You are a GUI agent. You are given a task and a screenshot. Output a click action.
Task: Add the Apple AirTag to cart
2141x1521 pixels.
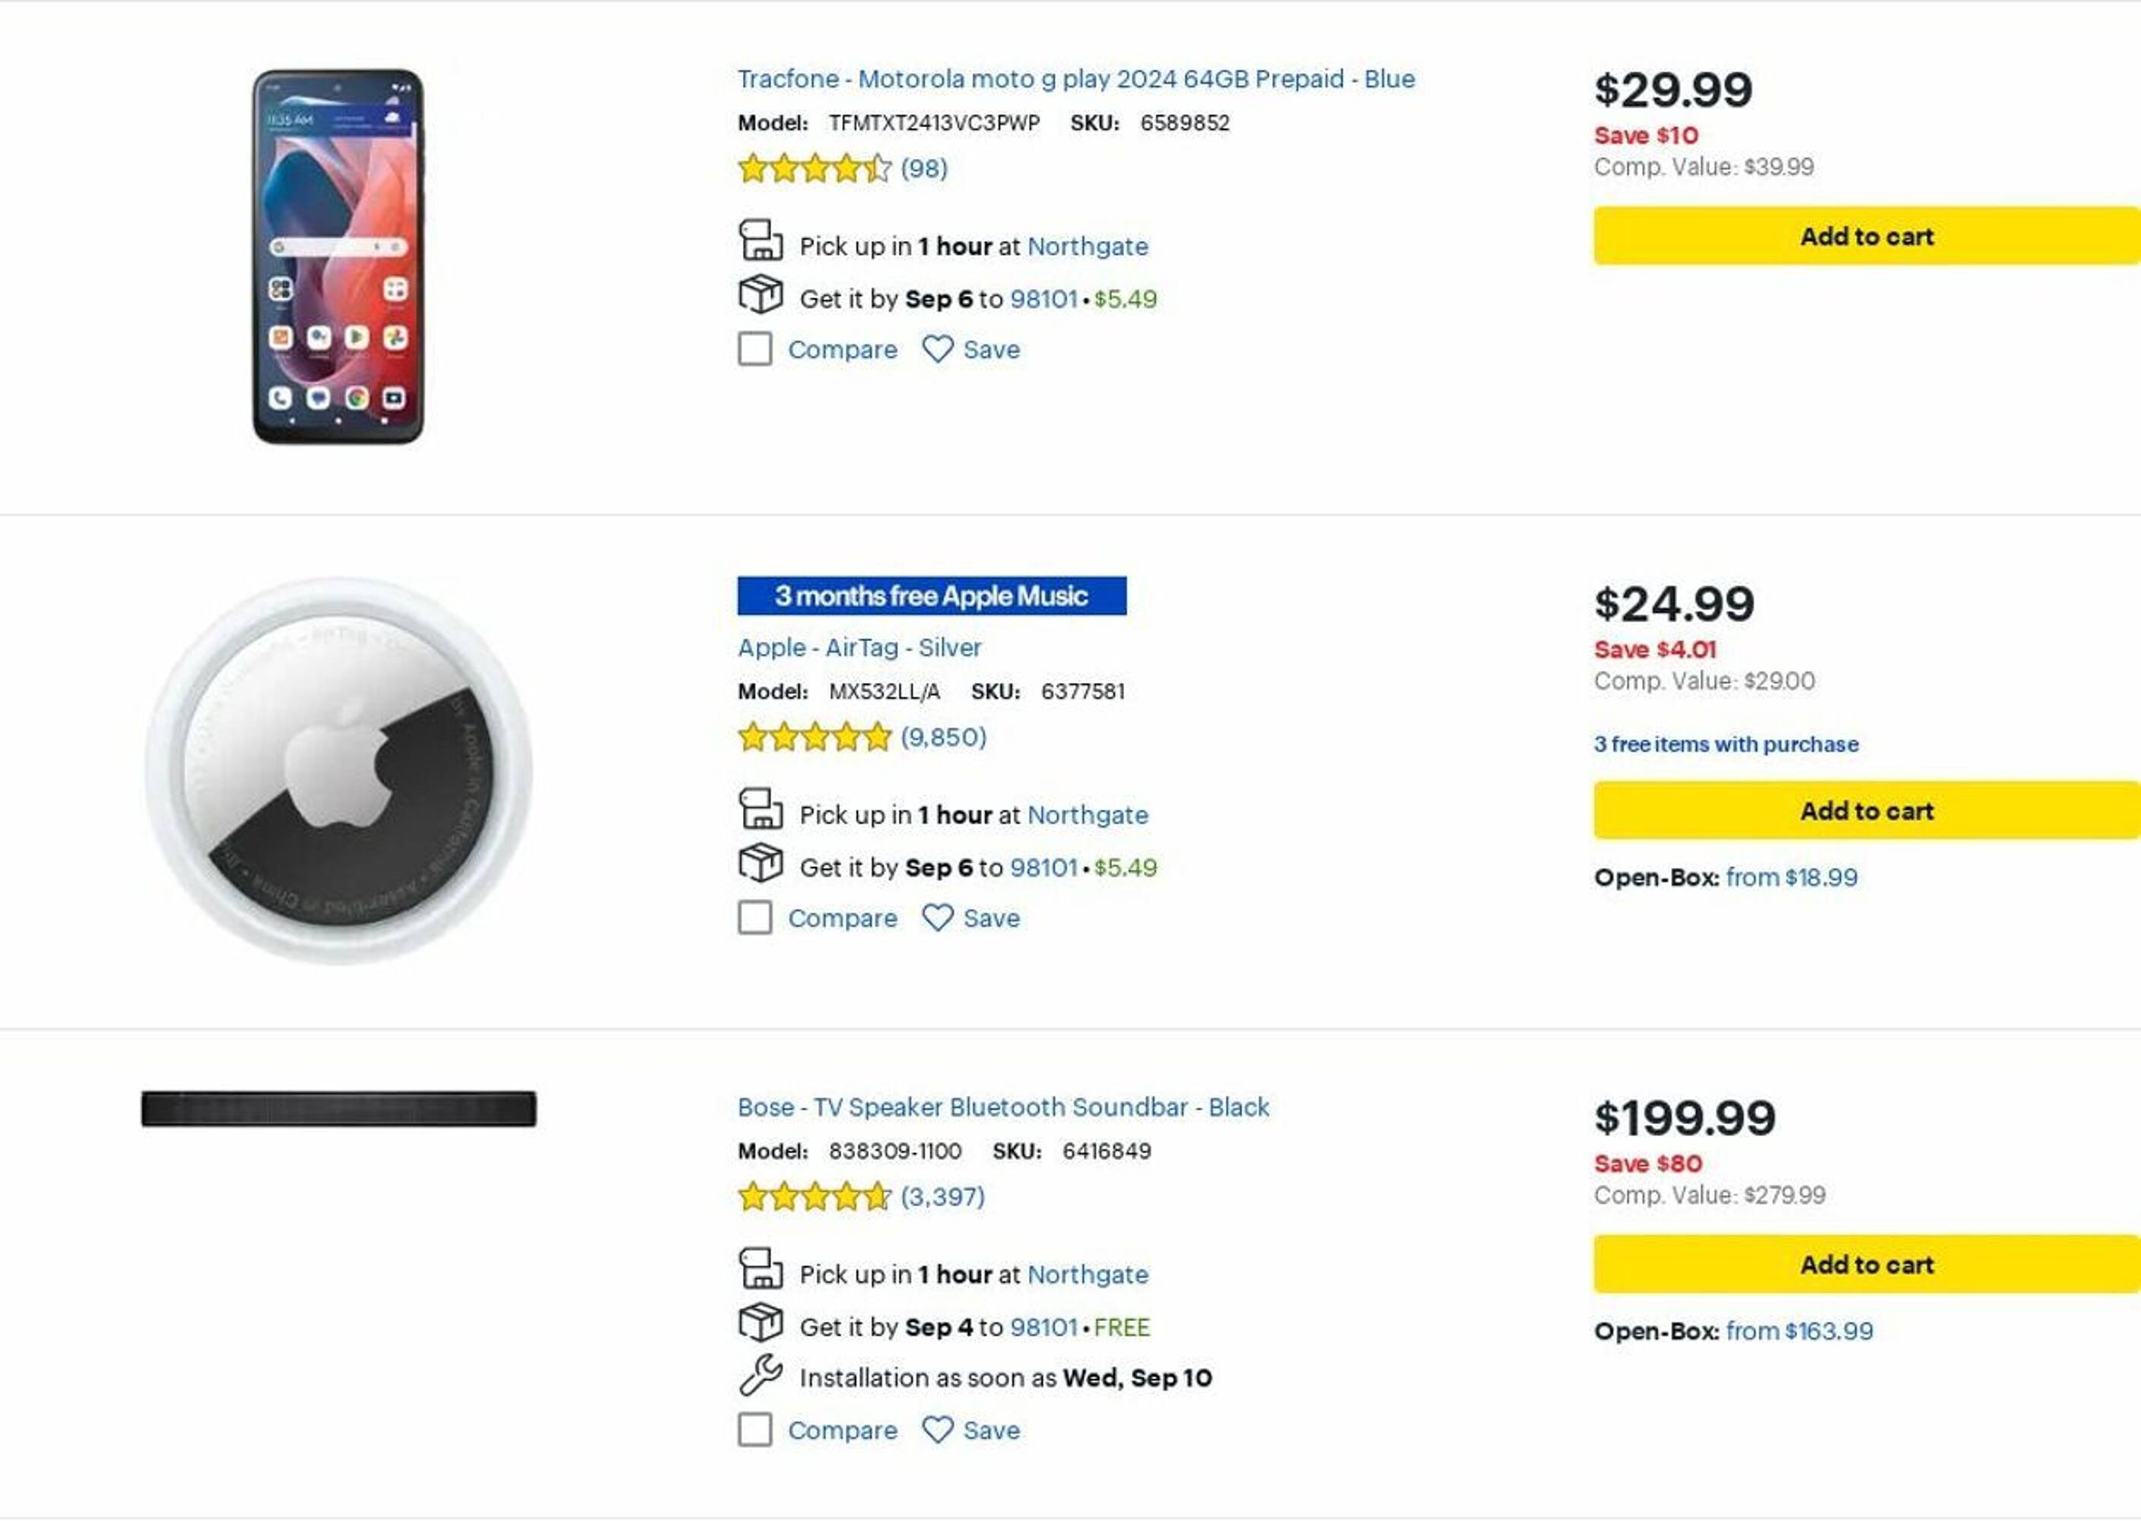pos(1866,811)
